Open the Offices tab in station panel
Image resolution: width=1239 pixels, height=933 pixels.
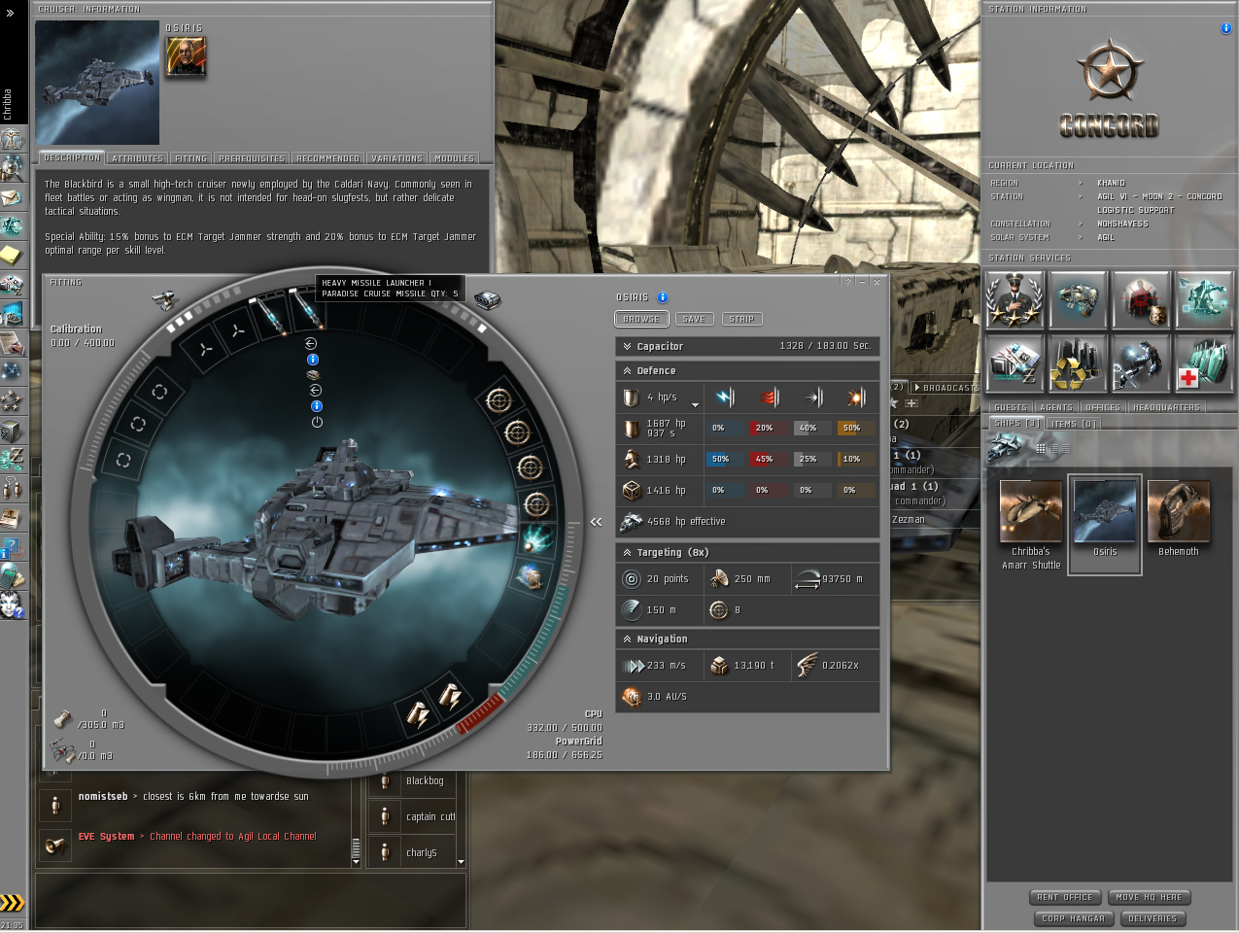click(1103, 407)
